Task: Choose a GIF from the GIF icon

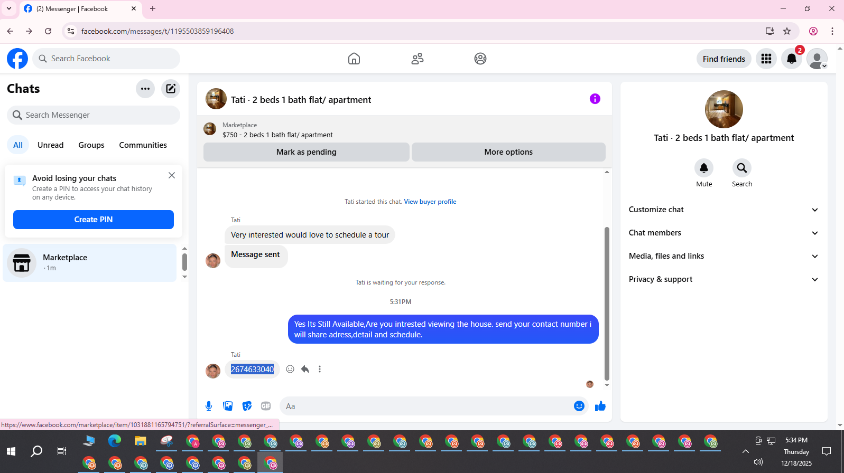Action: [x=266, y=406]
